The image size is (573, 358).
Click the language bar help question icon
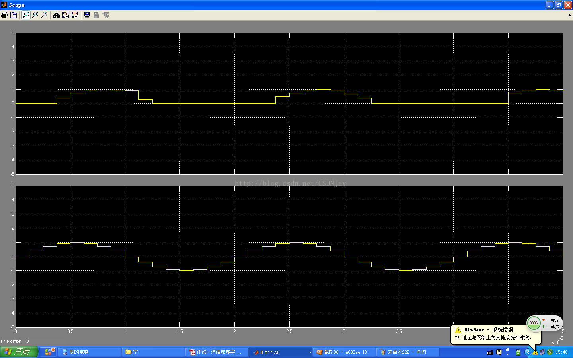(499, 352)
